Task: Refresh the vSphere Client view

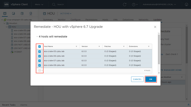Action: coord(124,4)
